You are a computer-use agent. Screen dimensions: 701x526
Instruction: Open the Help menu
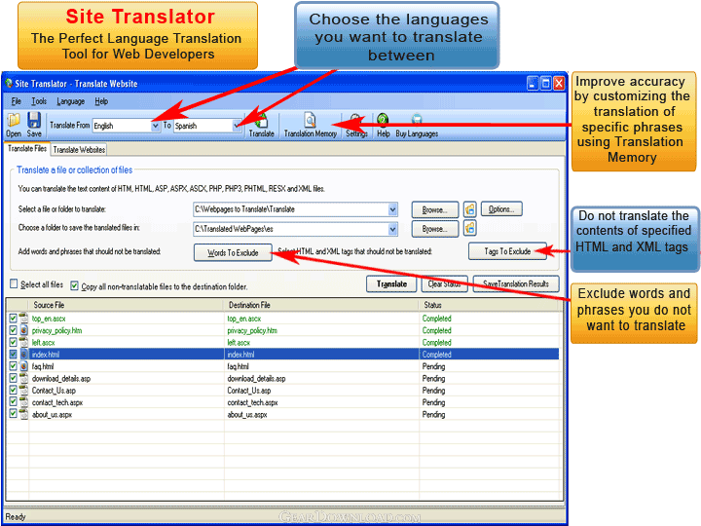[x=101, y=101]
